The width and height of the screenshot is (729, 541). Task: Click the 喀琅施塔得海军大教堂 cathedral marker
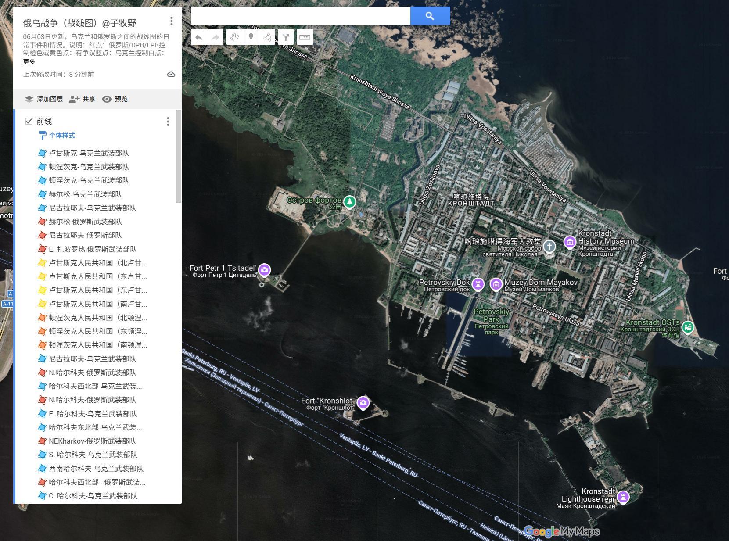click(549, 246)
